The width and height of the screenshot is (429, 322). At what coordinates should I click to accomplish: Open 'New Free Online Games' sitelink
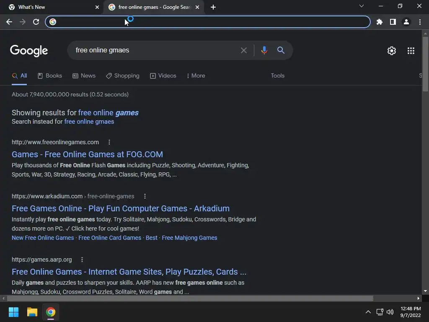[x=43, y=238]
